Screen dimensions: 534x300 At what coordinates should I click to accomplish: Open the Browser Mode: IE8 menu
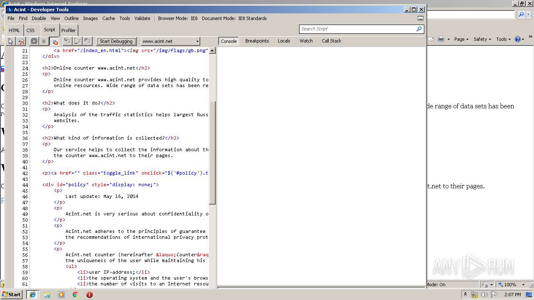tap(178, 18)
